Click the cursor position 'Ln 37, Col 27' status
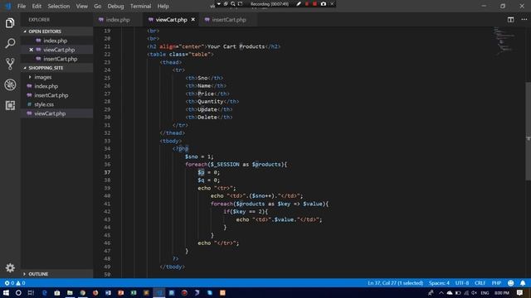 coord(395,283)
